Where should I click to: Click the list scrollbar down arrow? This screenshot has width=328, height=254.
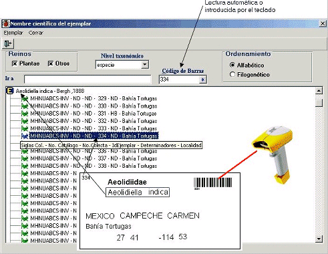(x=319, y=239)
